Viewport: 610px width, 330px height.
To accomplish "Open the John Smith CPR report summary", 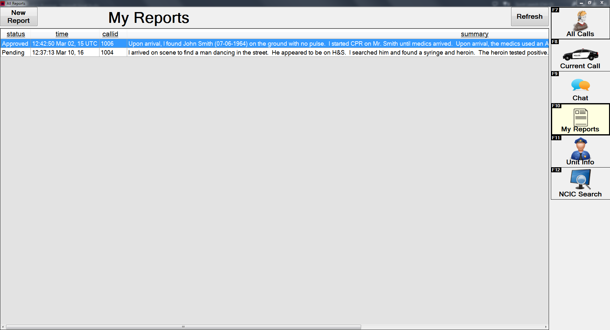I will click(x=338, y=43).
